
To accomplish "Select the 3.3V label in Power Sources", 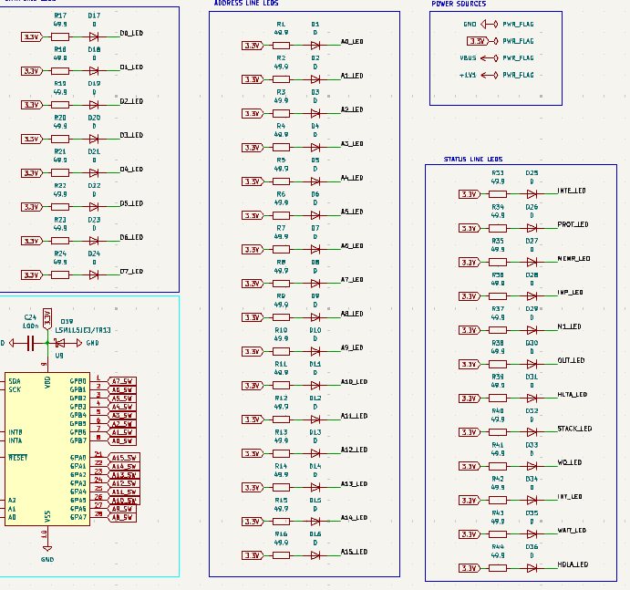I will [476, 41].
